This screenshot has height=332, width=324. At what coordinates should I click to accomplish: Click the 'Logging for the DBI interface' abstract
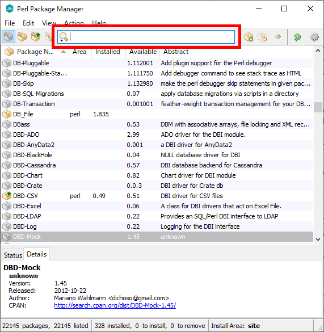coord(200,226)
